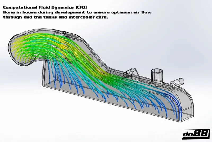Click the "Computational Fluid Dynamics (CFD)" heading

(x=45, y=7)
